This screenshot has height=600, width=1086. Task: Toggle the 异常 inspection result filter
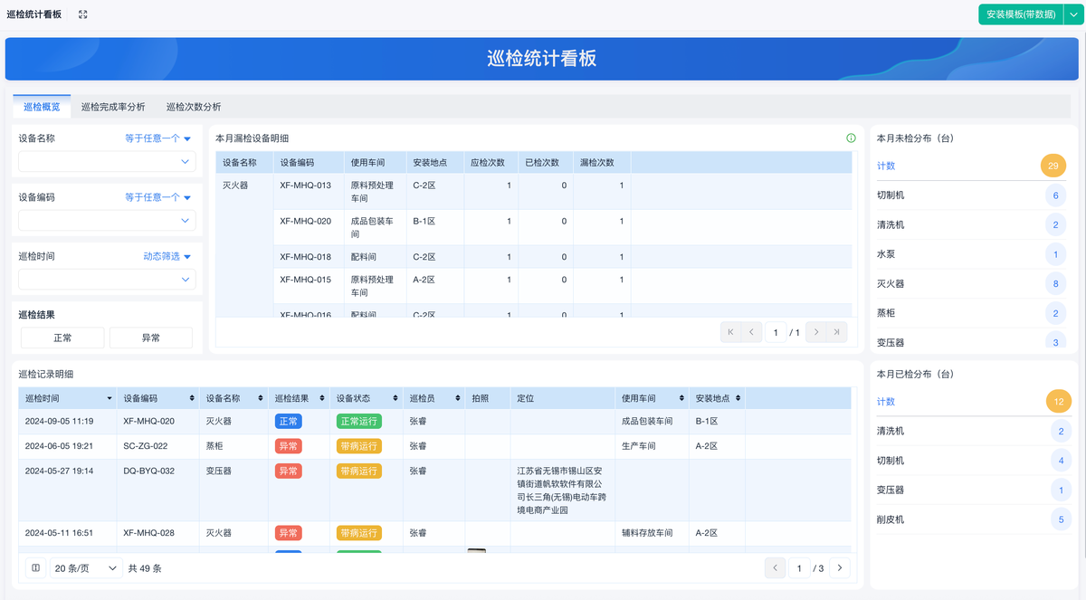(x=150, y=338)
